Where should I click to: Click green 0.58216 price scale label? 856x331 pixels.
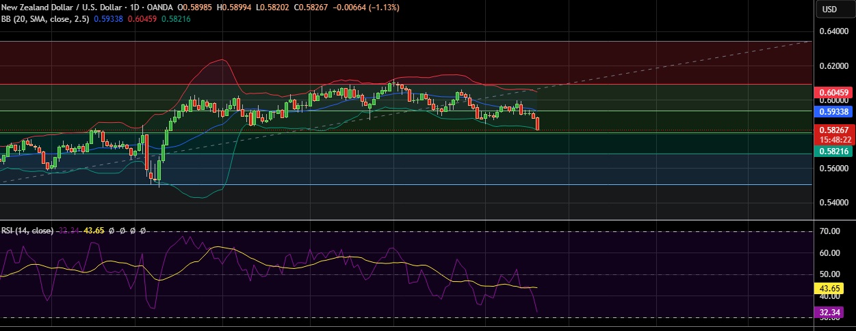[x=833, y=152]
